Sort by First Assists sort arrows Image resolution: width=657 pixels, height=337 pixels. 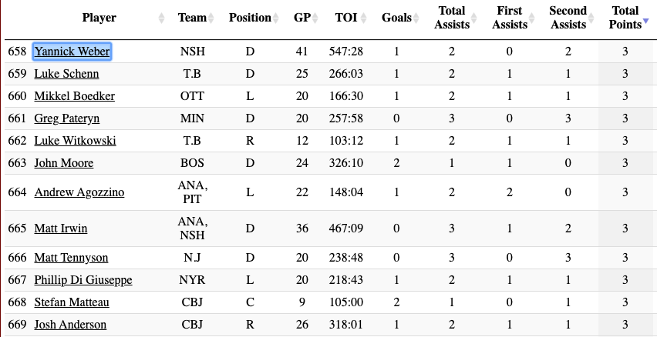(532, 18)
